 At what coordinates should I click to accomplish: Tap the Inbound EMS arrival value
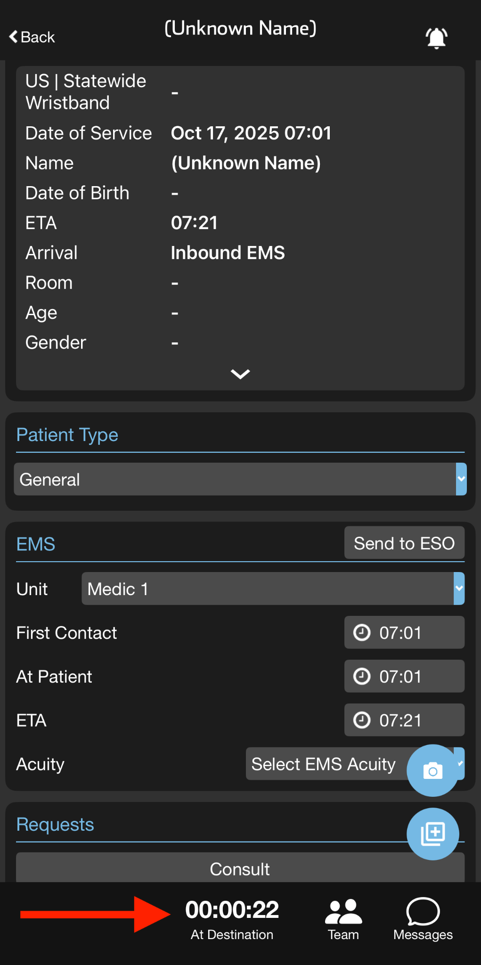(228, 253)
